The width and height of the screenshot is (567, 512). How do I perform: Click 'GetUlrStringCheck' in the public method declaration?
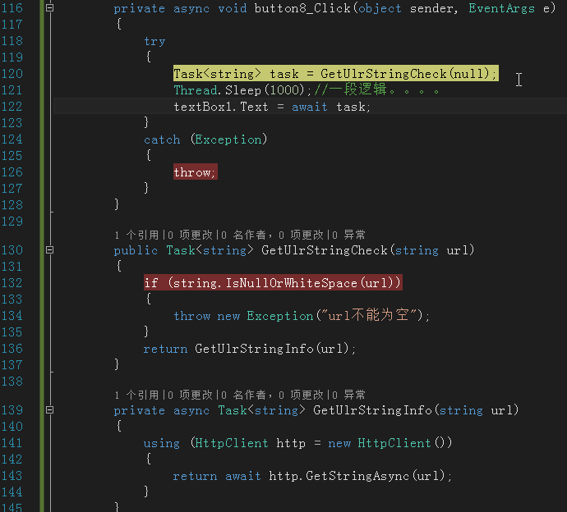pos(325,250)
